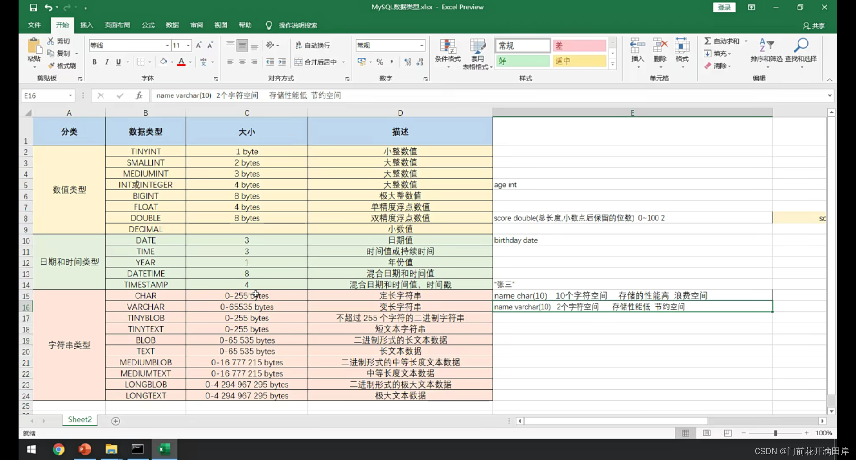The height and width of the screenshot is (460, 856).
Task: Click the Accounting Number Format icon
Action: click(361, 62)
